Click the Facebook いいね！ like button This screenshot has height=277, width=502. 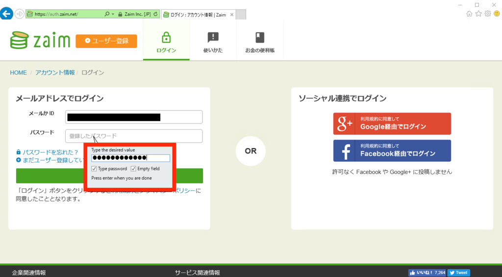click(x=427, y=273)
